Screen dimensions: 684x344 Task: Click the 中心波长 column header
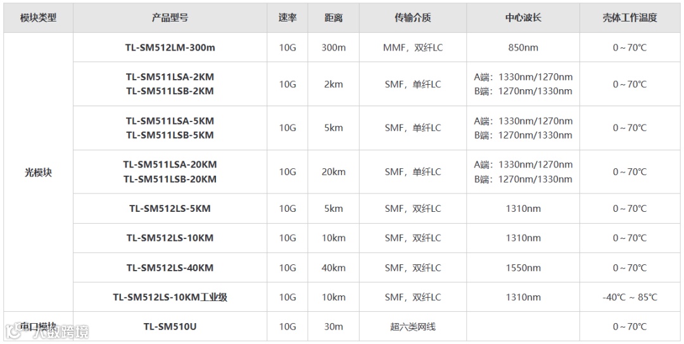(523, 18)
